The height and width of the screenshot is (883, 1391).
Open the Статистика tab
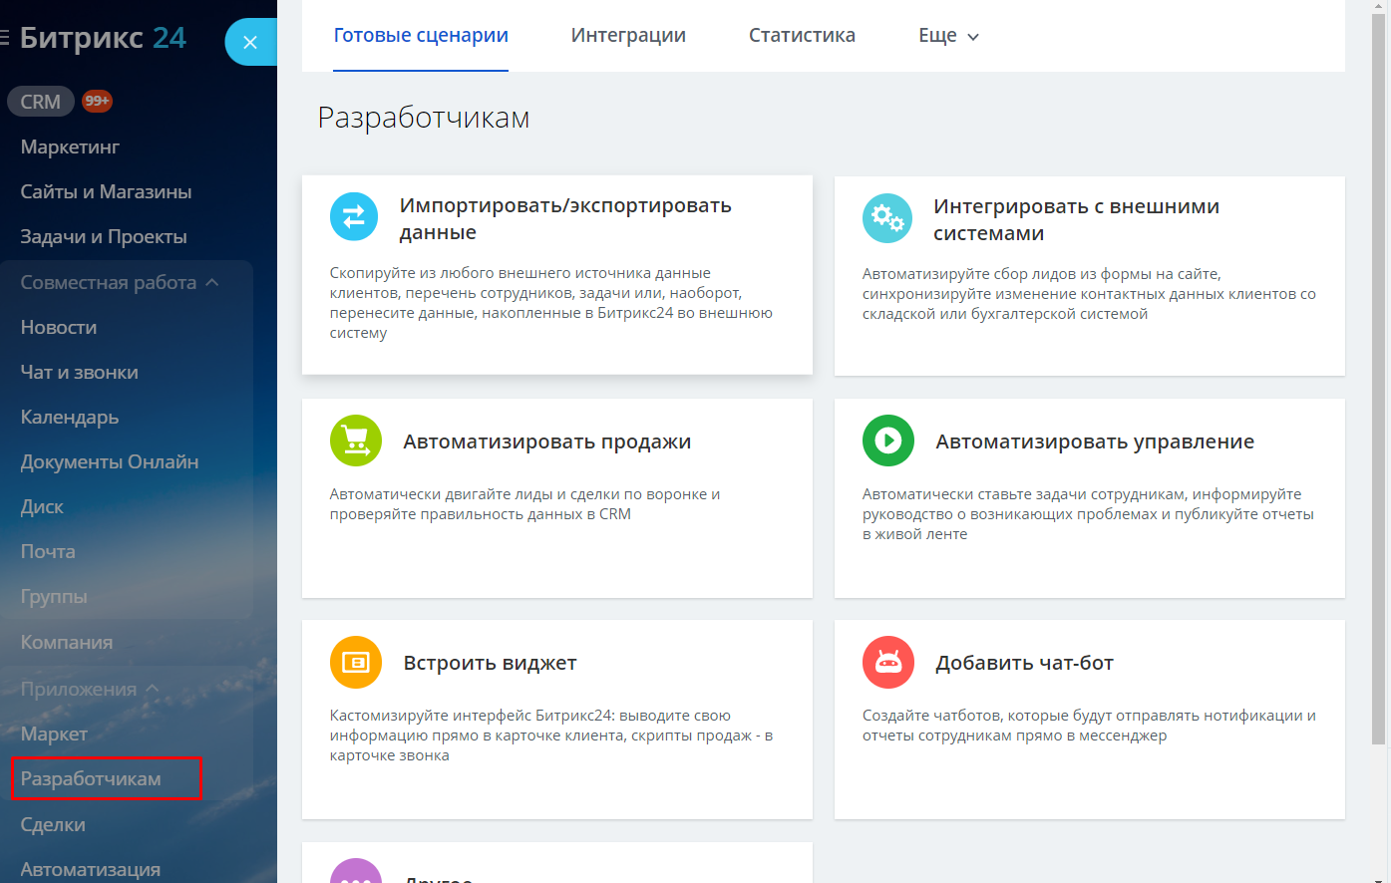pyautogui.click(x=802, y=36)
